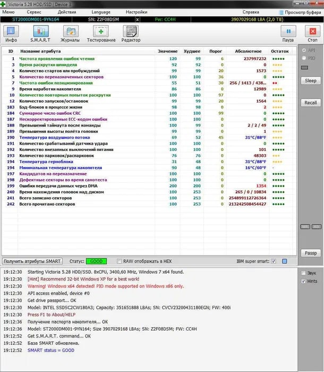This screenshot has width=324, height=372.
Task: Click the Recall button
Action: [x=311, y=103]
